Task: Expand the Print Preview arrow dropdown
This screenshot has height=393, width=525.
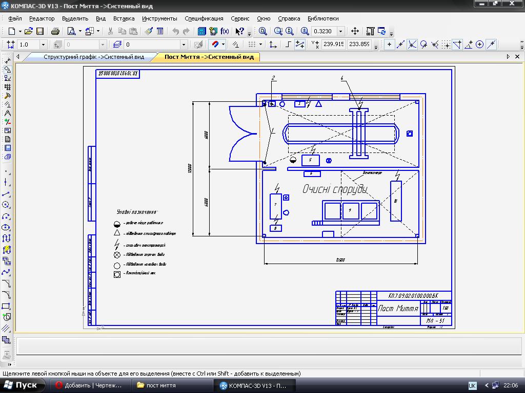Action: 80,31
